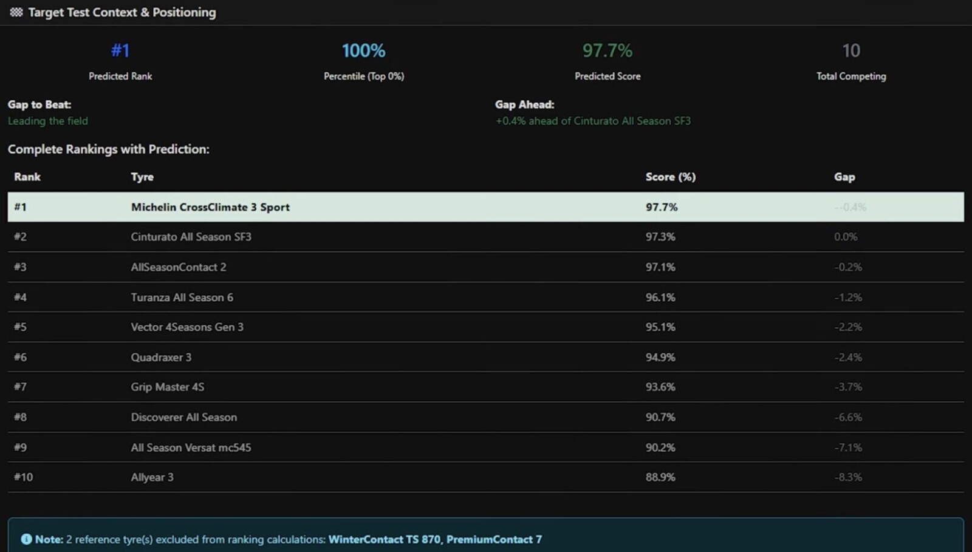Click the #1 rank cell in the rankings table
The height and width of the screenshot is (552, 972).
click(x=21, y=207)
